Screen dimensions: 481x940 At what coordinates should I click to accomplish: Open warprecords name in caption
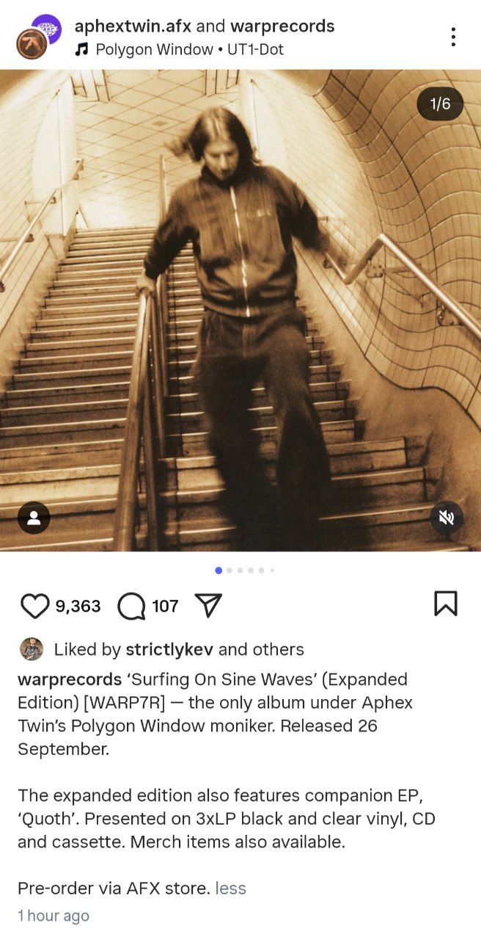70,679
